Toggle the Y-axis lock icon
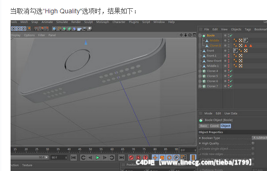Screen dimensions: 267x171 [18, 28]
